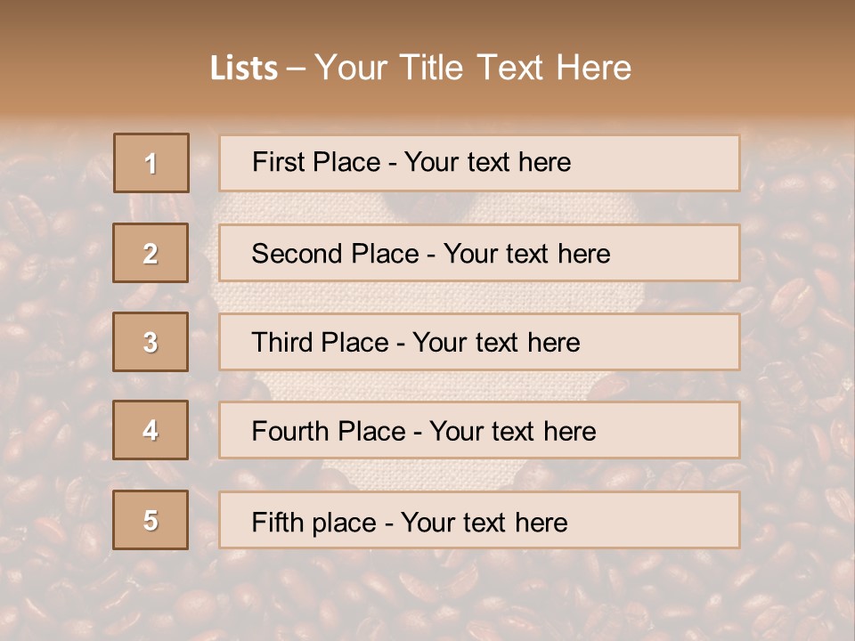Click the Fourth Place text bar
The image size is (855, 641).
point(479,430)
